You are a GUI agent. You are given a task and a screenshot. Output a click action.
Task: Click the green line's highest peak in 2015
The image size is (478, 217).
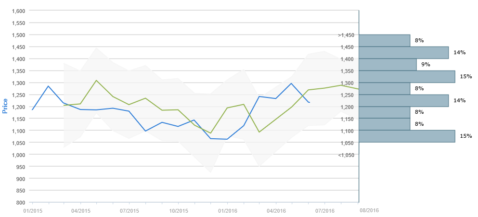tap(97, 81)
